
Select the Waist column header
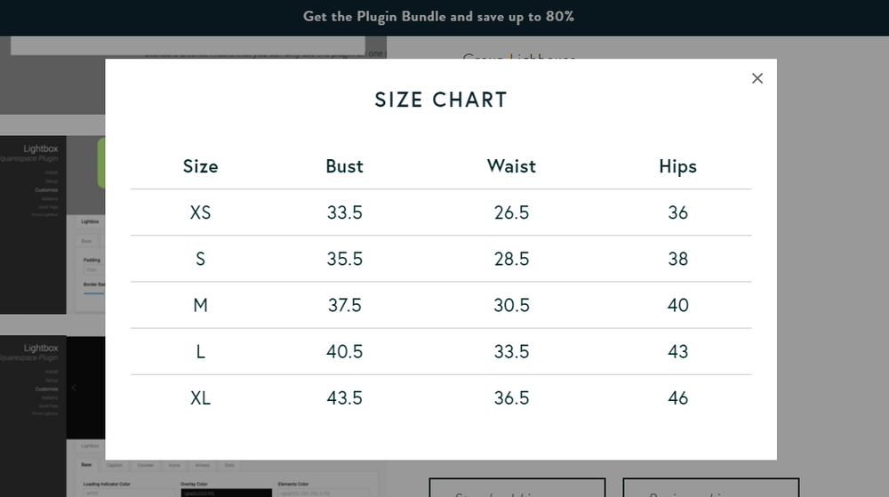[511, 166]
